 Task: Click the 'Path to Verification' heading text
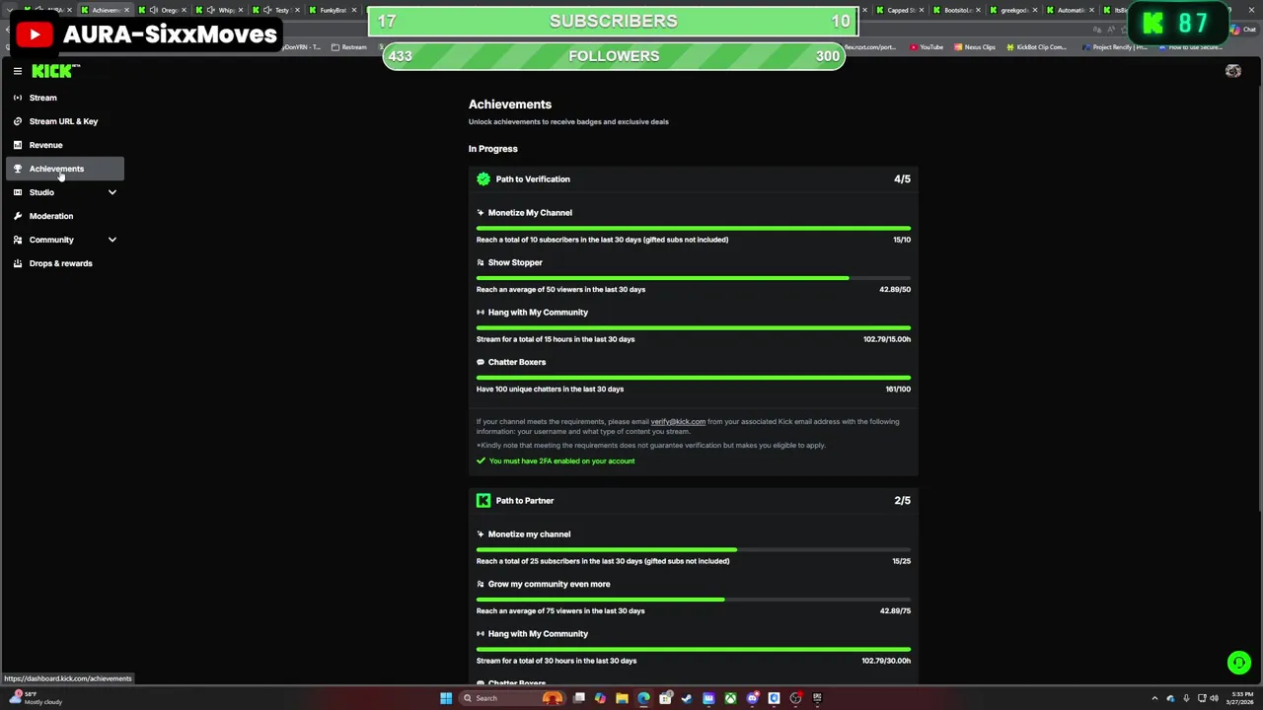533,179
